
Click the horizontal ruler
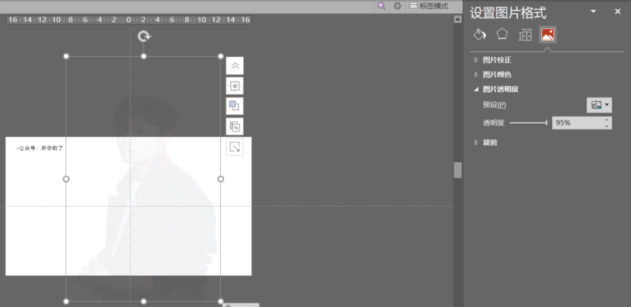pyautogui.click(x=129, y=20)
